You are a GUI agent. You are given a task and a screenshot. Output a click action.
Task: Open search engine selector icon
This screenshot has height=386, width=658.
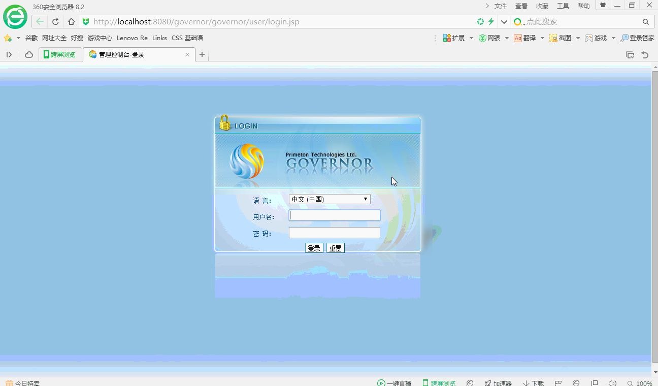(x=518, y=22)
